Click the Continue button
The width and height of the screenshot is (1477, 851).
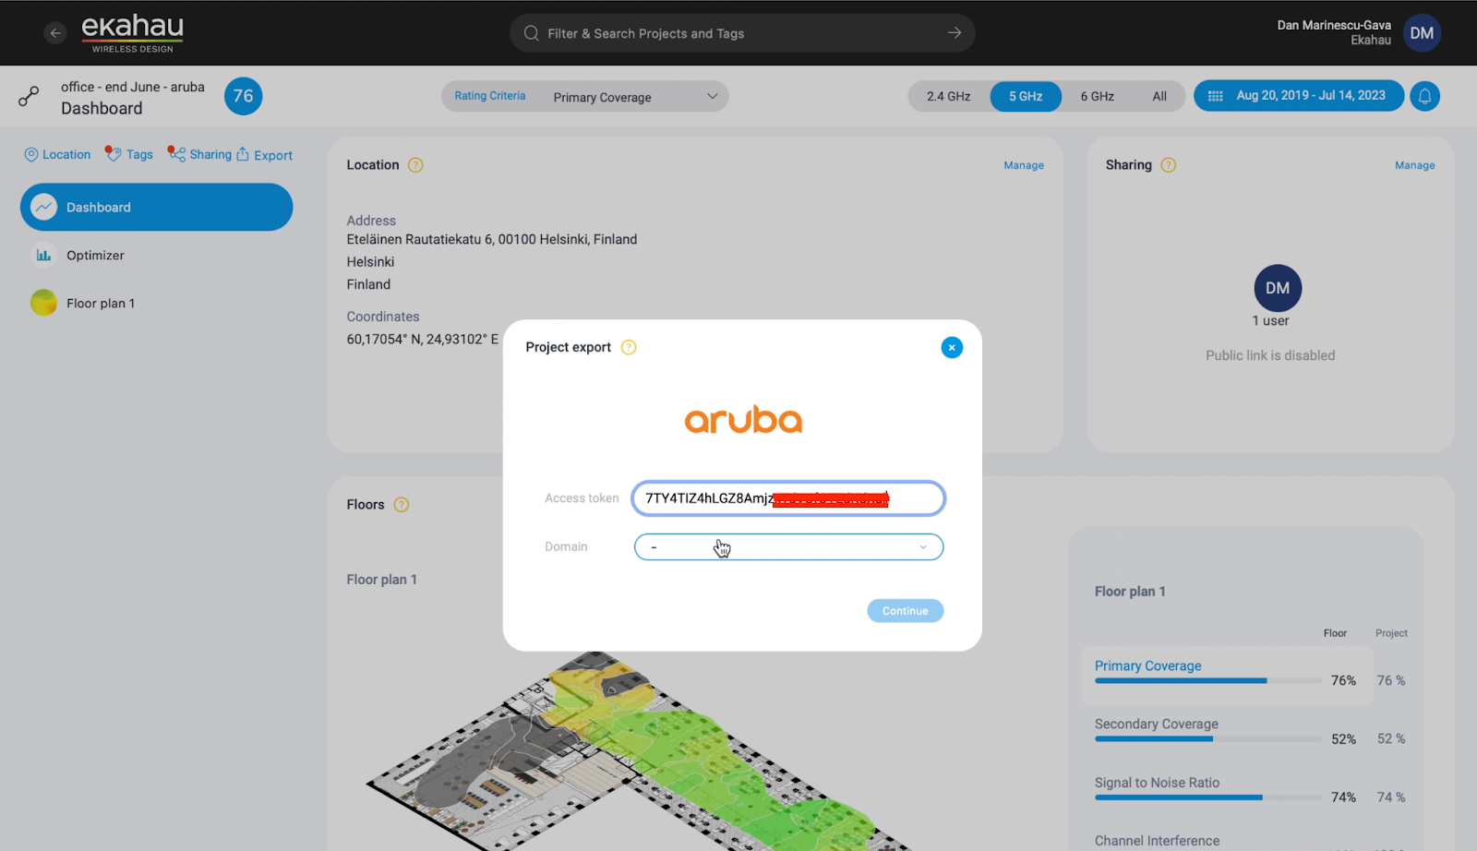click(905, 611)
